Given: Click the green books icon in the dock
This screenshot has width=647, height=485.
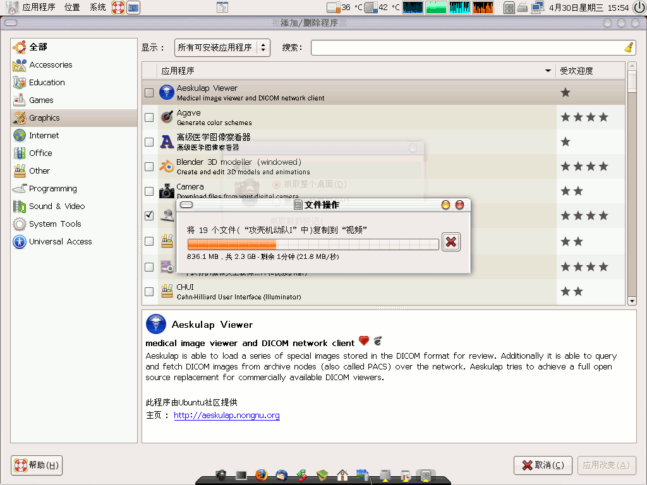Looking at the screenshot, I should 322,476.
